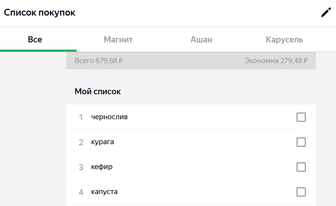Click the кефир item text
The height and width of the screenshot is (206, 336).
pyautogui.click(x=102, y=167)
